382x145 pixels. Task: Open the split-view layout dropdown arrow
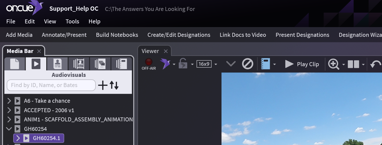pyautogui.click(x=363, y=65)
